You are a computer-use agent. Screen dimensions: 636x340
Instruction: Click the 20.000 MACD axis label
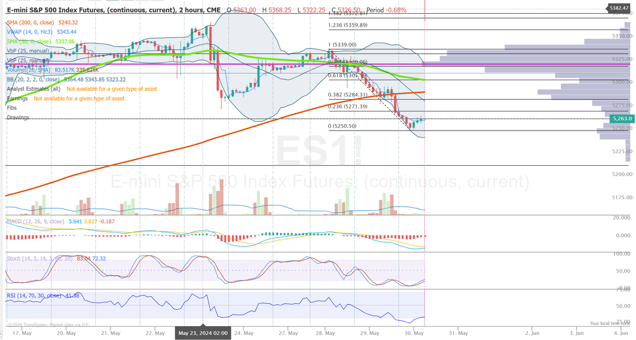point(622,218)
